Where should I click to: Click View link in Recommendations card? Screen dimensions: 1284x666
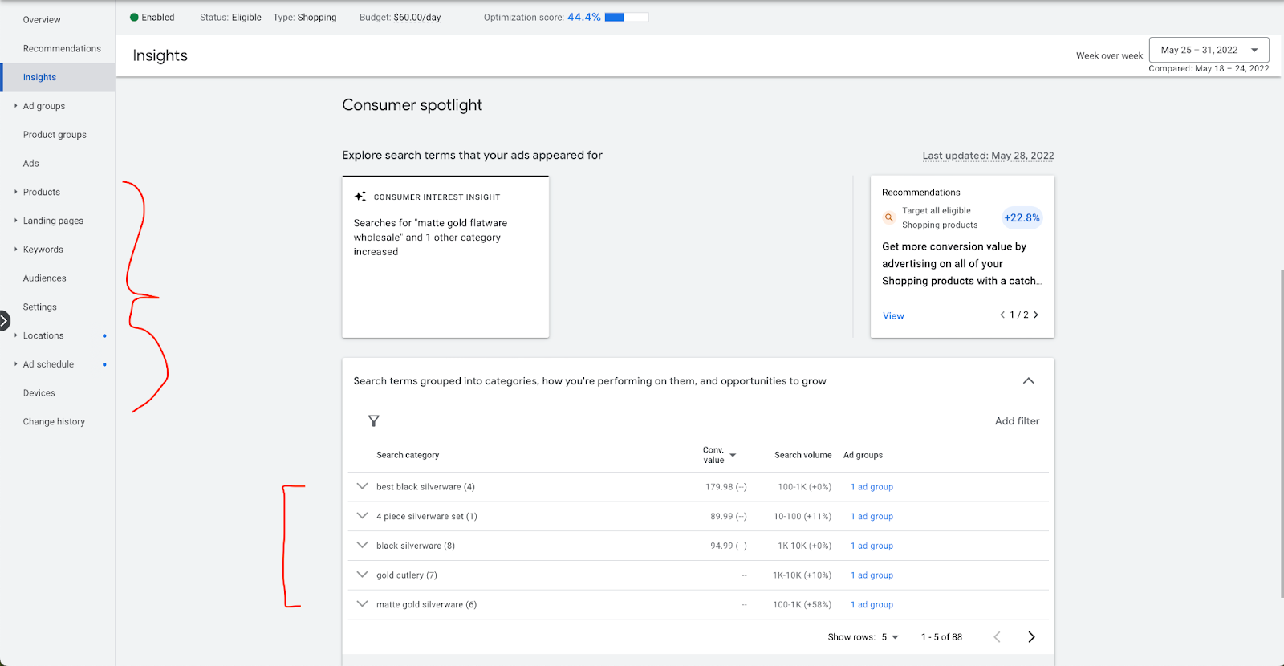(893, 316)
